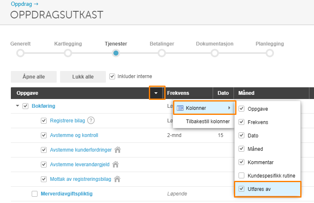Uncheck the Registrere bilag checkbox
Screen dimensions: 314x203
click(x=44, y=121)
